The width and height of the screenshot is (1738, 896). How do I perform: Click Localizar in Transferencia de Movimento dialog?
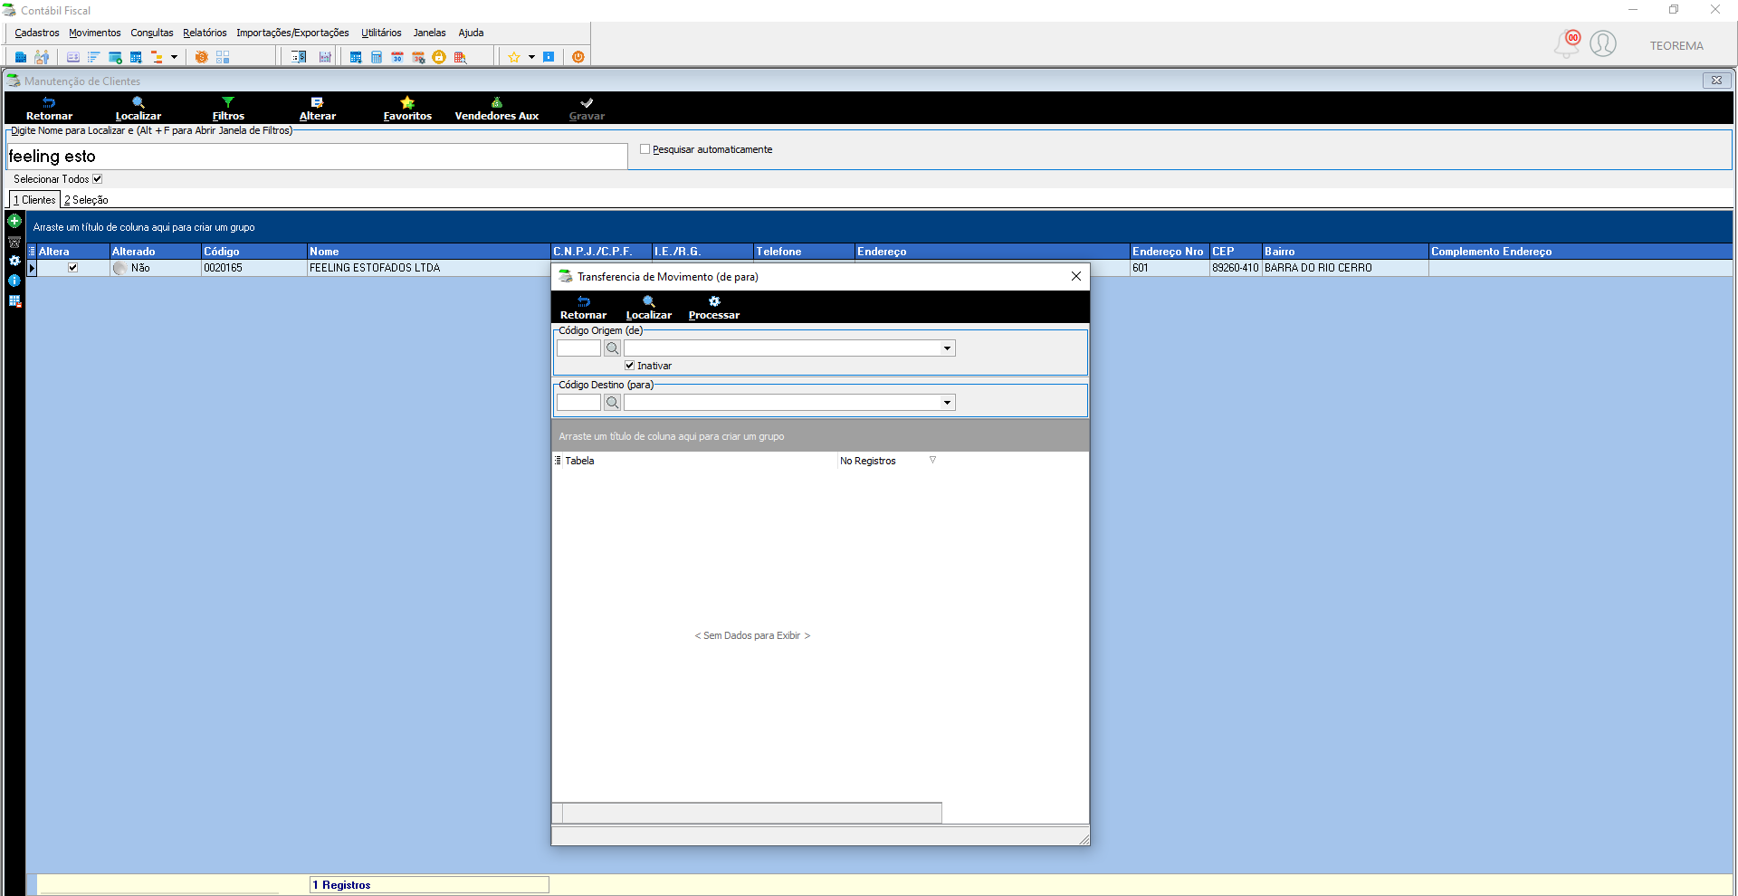coord(649,308)
